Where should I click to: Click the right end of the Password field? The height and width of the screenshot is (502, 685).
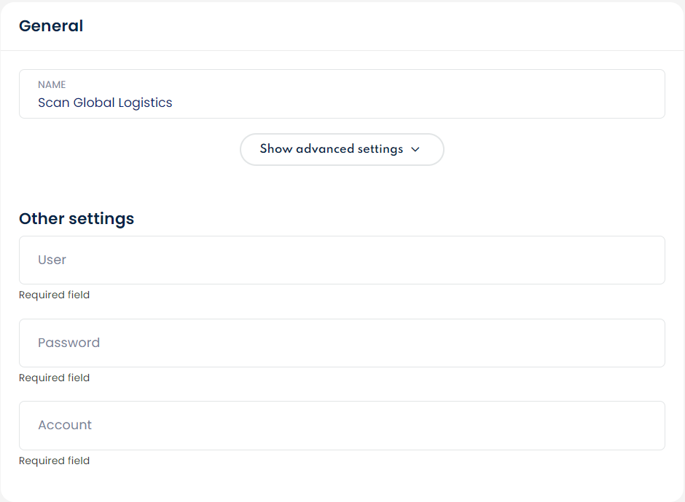pyautogui.click(x=649, y=343)
